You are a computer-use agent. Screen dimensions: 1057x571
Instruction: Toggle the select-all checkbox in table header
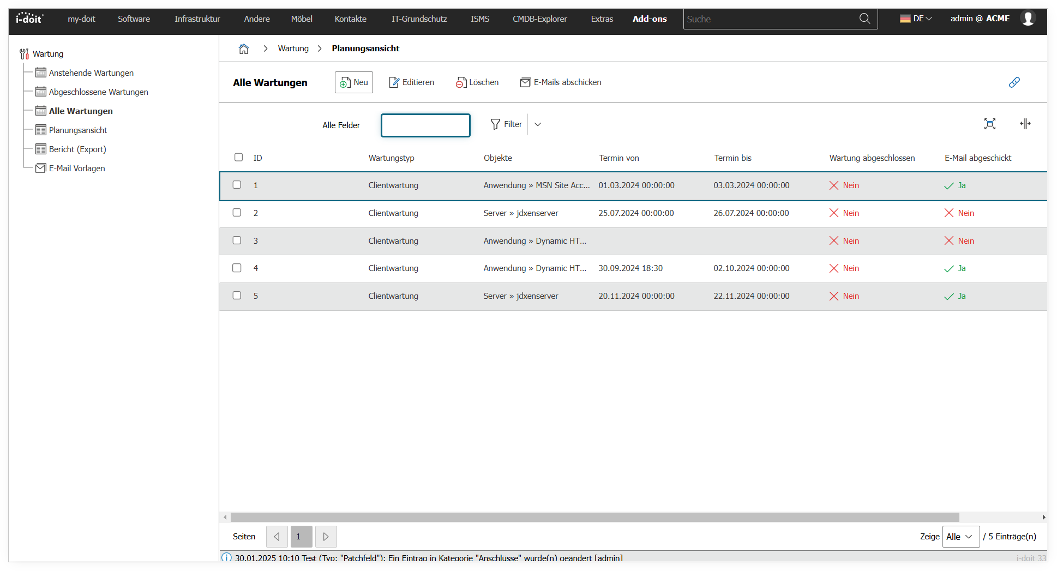238,157
